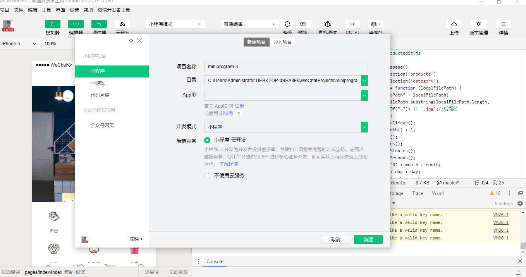This screenshot has height=277, width=526.
Task: Click the notification bell in the status bar
Action: click(x=519, y=272)
